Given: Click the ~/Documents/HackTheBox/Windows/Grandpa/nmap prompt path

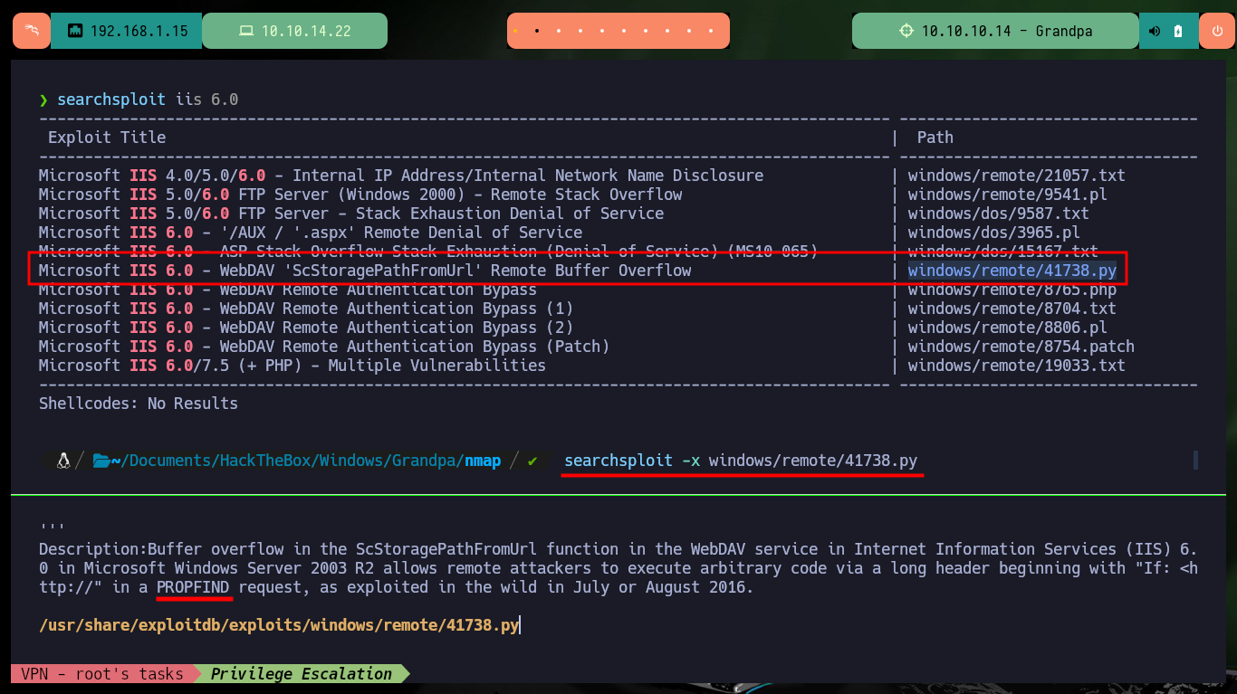Looking at the screenshot, I should coord(306,461).
